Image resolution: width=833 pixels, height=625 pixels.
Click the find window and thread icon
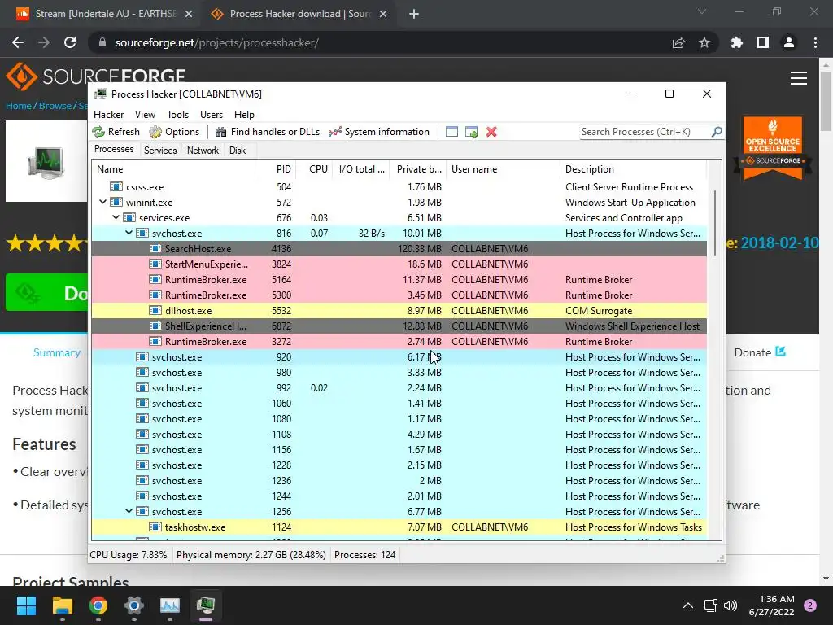471,132
